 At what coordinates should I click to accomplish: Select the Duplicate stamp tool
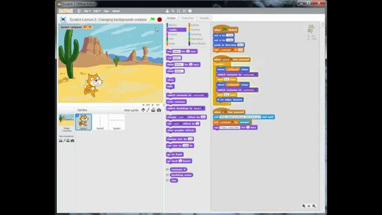coord(167,11)
